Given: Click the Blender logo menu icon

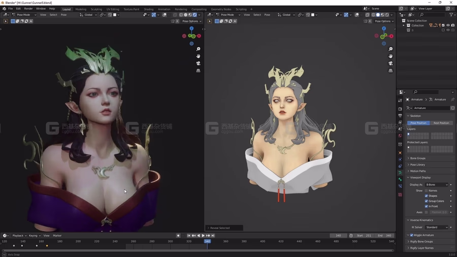Looking at the screenshot, I should point(4,9).
